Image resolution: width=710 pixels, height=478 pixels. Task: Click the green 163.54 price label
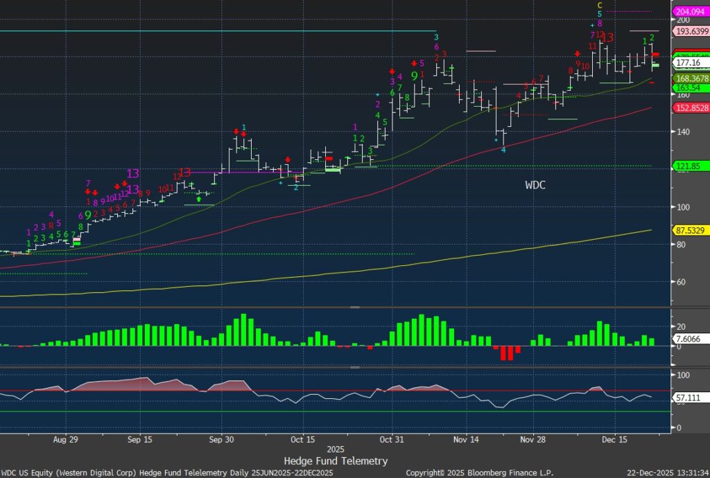687,88
